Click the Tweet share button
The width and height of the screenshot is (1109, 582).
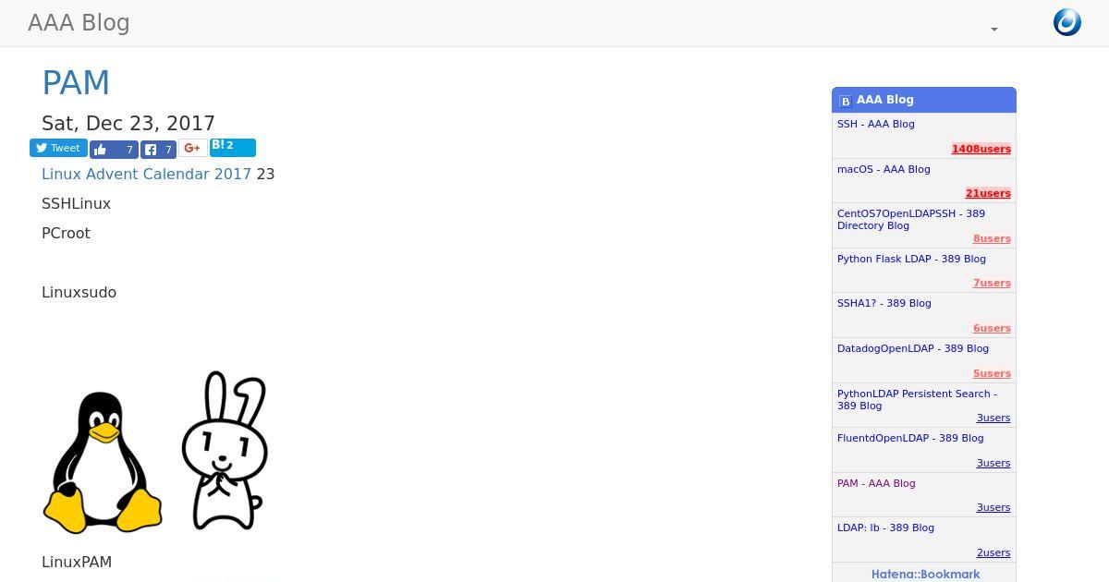tap(58, 148)
